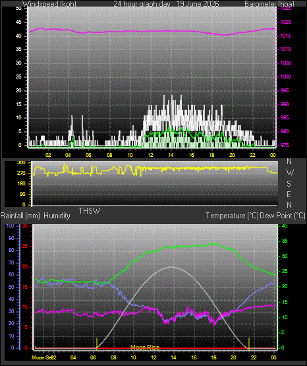Select the 1015 barometer scale value
The image size is (307, 366).
285,36
